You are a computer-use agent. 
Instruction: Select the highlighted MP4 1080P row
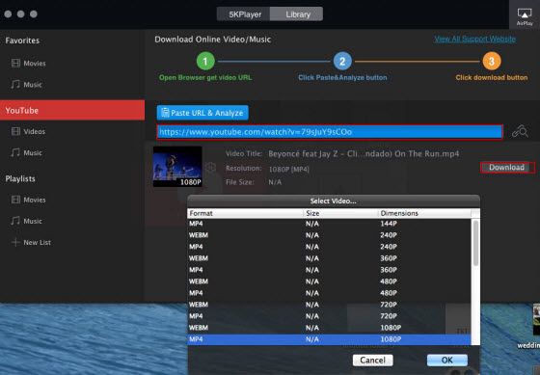(329, 339)
